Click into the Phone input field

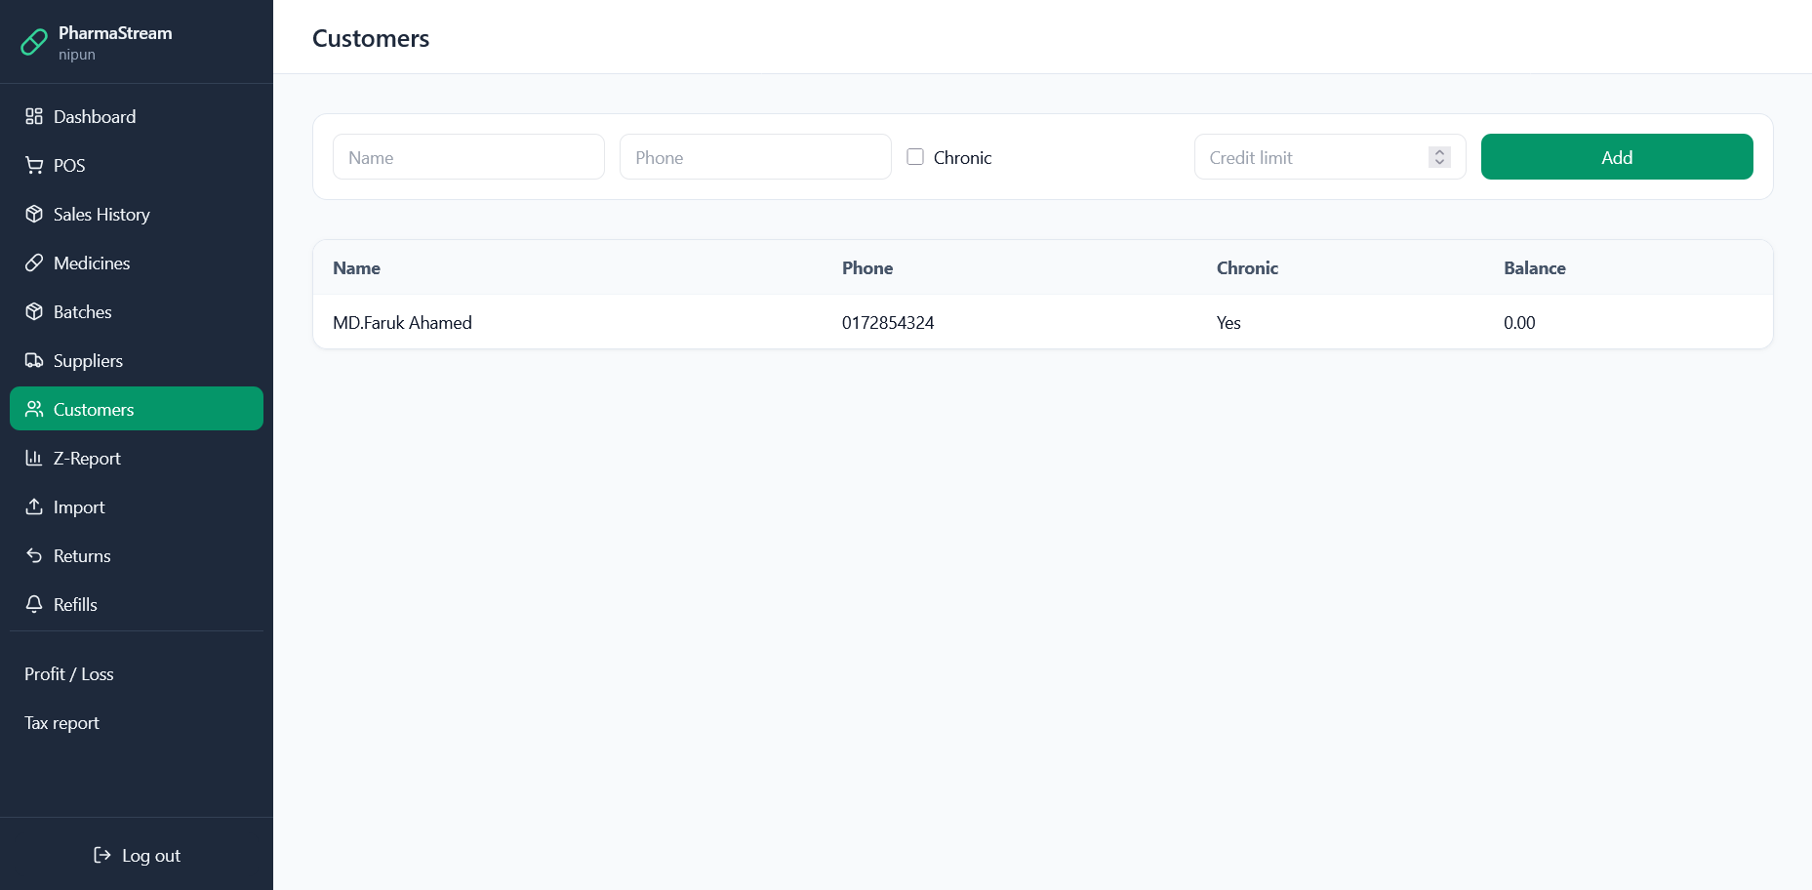click(x=755, y=157)
